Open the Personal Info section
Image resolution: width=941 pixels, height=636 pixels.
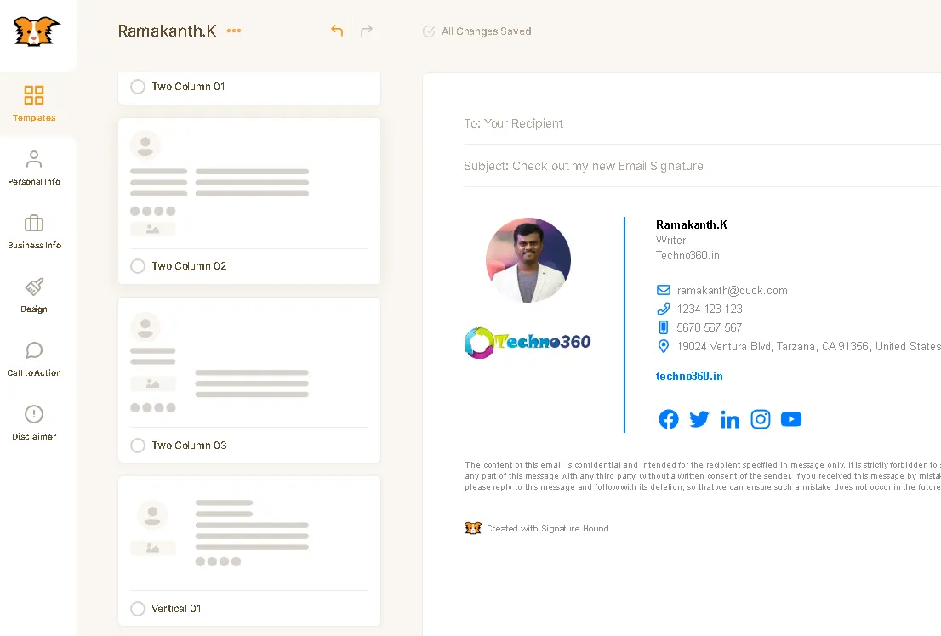click(34, 168)
